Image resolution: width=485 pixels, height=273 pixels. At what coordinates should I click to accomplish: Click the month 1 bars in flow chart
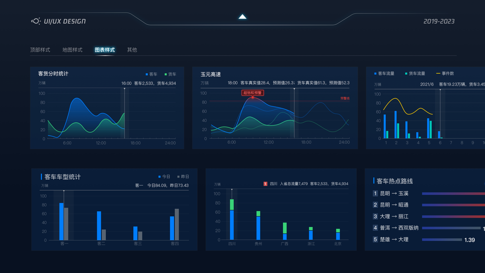click(x=386, y=126)
